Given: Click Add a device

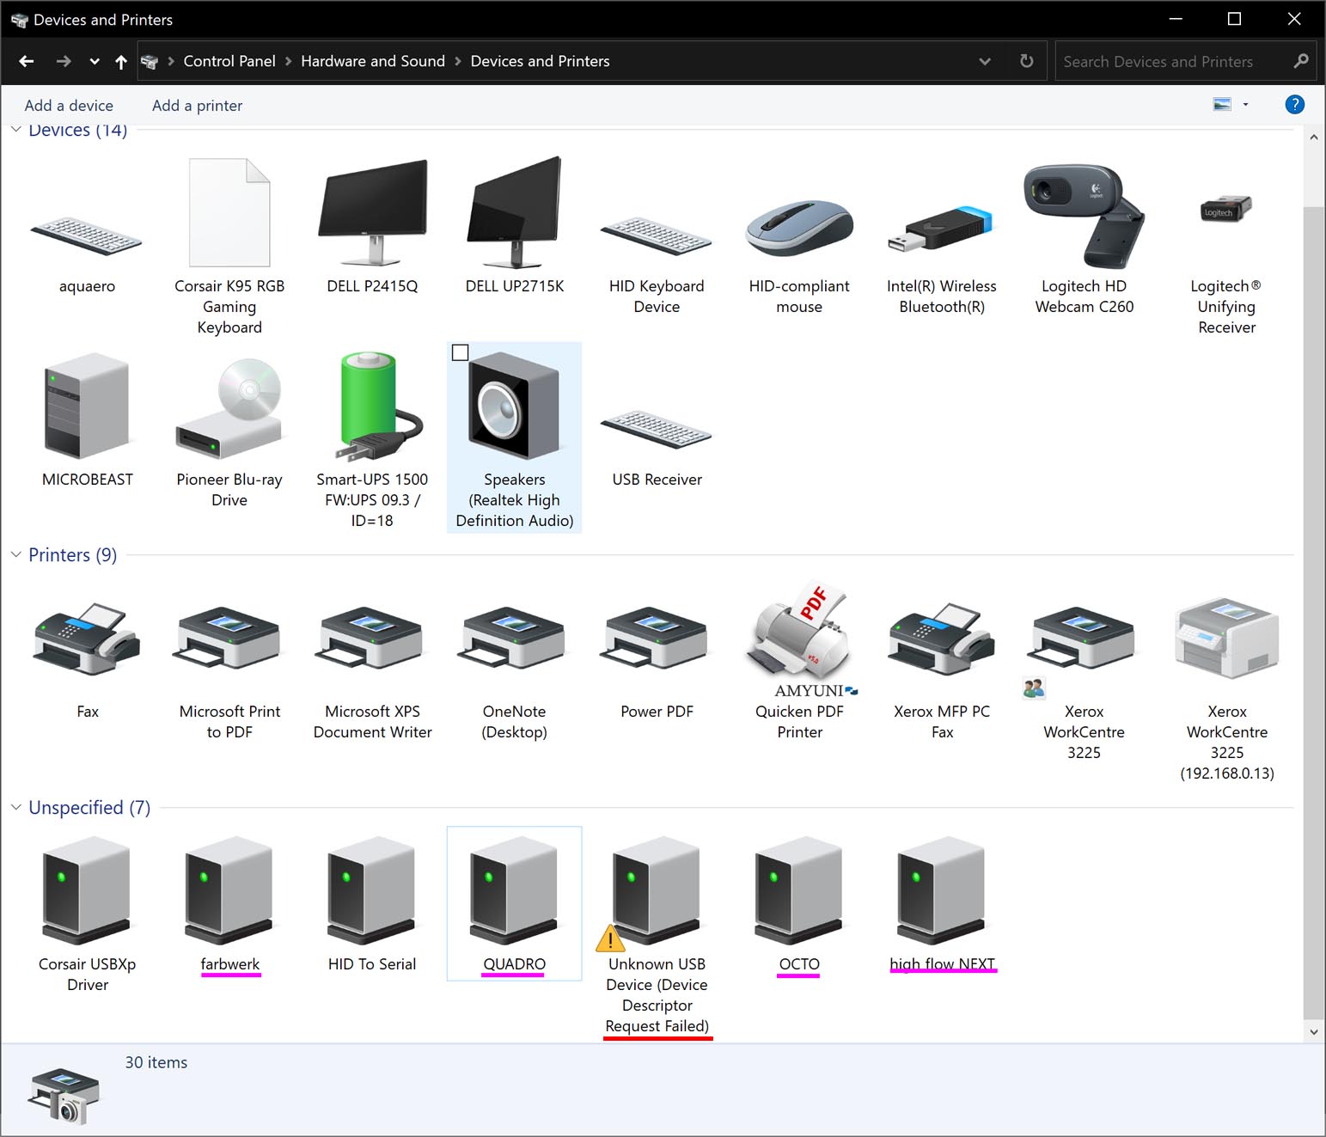Looking at the screenshot, I should (x=69, y=106).
